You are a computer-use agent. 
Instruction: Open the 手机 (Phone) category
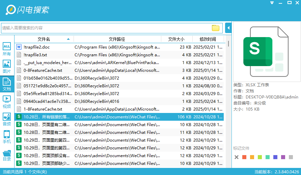7,137
